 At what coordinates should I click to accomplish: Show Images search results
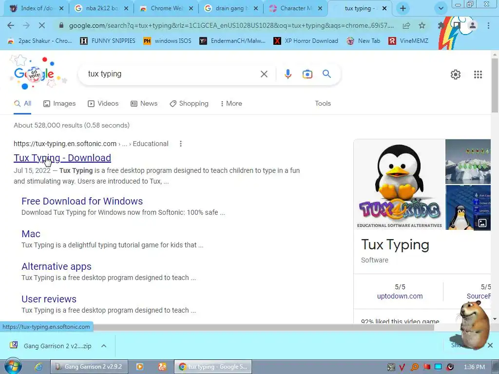point(59,103)
